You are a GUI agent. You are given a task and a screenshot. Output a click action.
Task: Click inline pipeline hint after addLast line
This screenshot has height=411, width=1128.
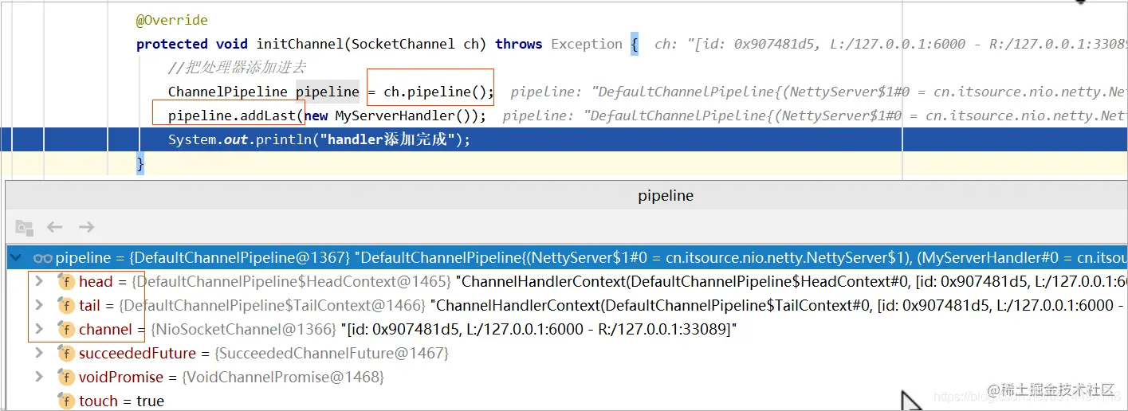(816, 115)
